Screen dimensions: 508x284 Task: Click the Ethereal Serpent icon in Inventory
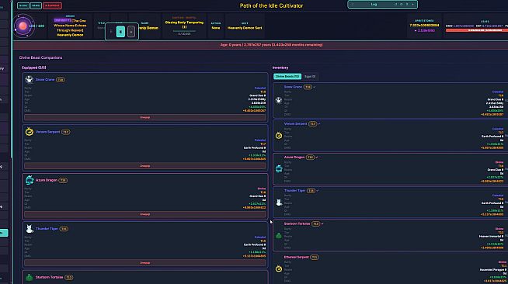(279, 268)
